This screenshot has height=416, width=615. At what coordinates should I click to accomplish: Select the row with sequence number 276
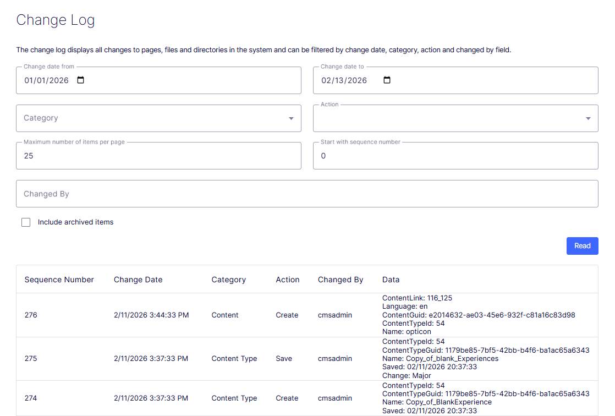307,315
